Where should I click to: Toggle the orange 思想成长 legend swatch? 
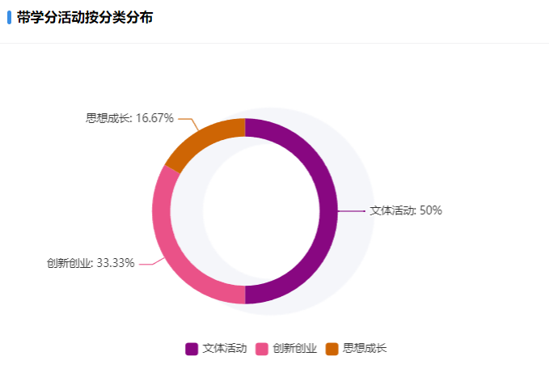click(x=332, y=349)
